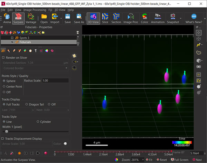The width and height of the screenshot is (207, 163).
Task: Open the Edit menu
Action: [x=10, y=10]
